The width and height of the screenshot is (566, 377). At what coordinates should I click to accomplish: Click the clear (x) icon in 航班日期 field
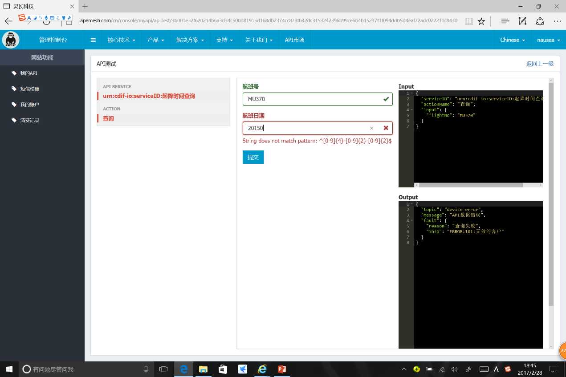tap(371, 128)
